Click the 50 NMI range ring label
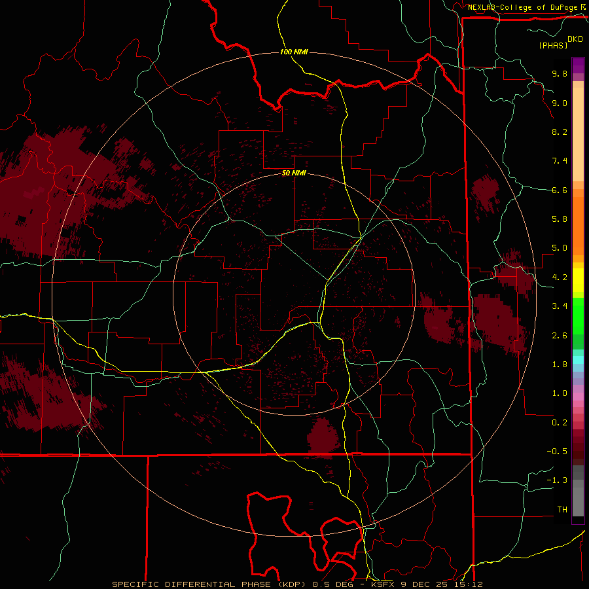Image resolution: width=589 pixels, height=589 pixels. tap(294, 173)
